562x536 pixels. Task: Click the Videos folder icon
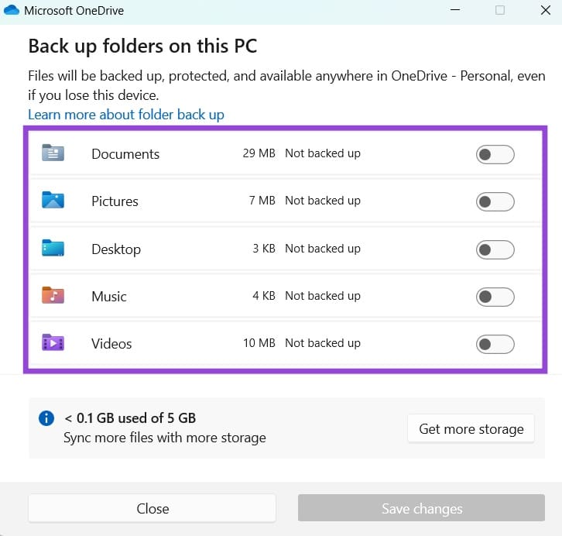point(53,343)
